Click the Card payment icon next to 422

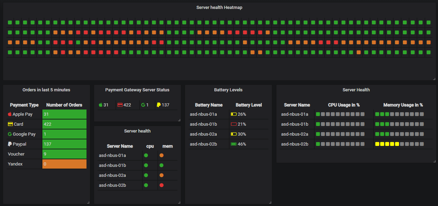10,124
